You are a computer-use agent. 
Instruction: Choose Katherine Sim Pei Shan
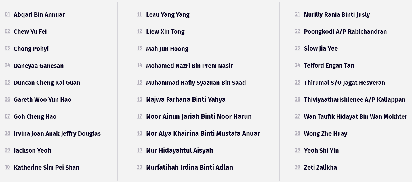pos(47,167)
